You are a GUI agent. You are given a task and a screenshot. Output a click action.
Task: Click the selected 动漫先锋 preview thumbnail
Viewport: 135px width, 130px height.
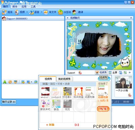[x=103, y=91]
